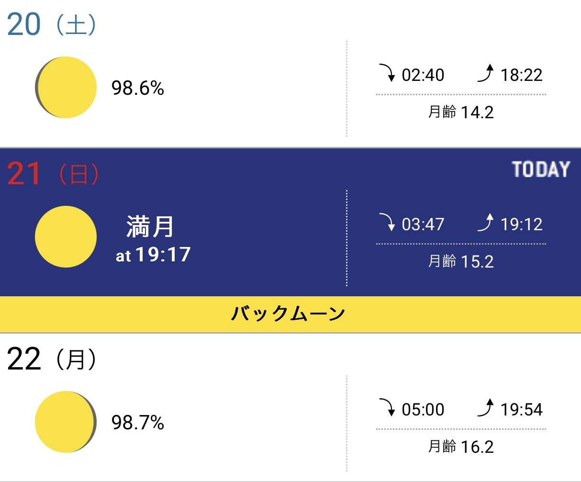581x482 pixels.
Task: Select the date header 22 (月)
Action: [52, 359]
